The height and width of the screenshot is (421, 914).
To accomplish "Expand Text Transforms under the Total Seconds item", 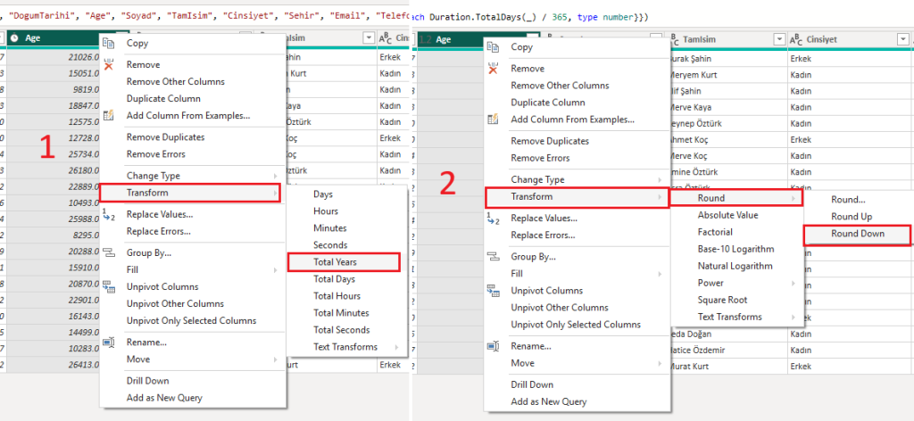I will 397,347.
